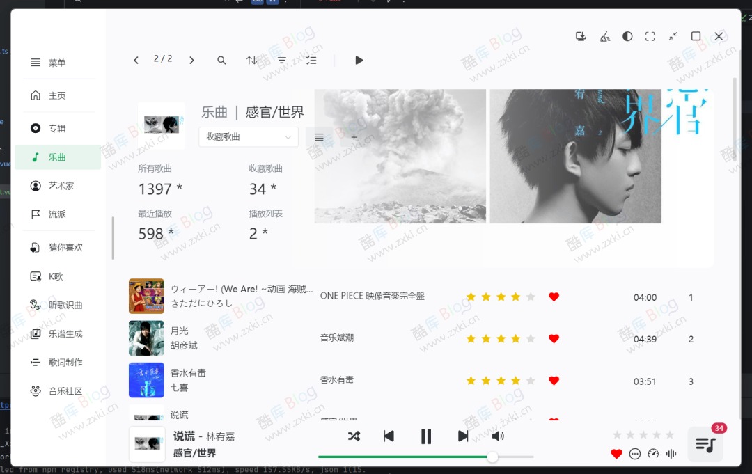The width and height of the screenshot is (752, 474).
Task: Go to previous page with left chevron
Action: pos(136,60)
